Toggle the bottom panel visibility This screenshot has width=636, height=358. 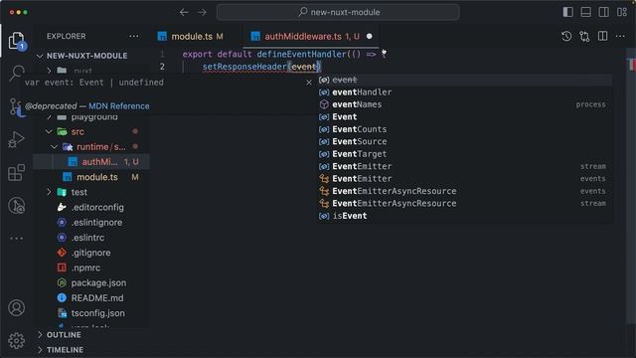click(585, 12)
